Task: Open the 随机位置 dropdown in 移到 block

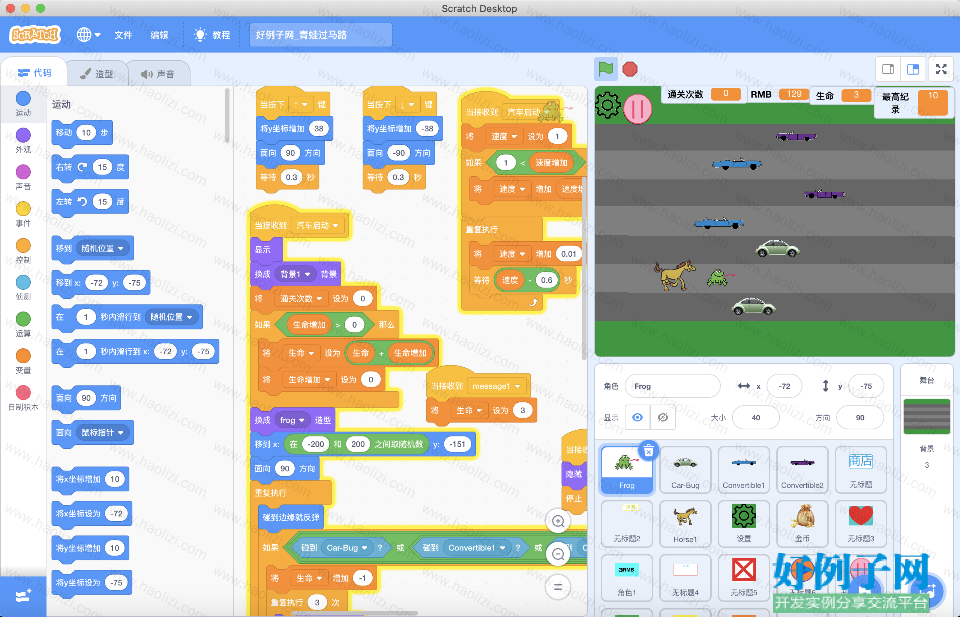Action: click(x=102, y=248)
